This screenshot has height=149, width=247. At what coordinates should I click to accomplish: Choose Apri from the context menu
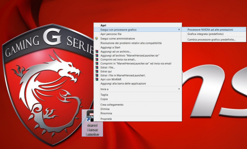click(138, 25)
